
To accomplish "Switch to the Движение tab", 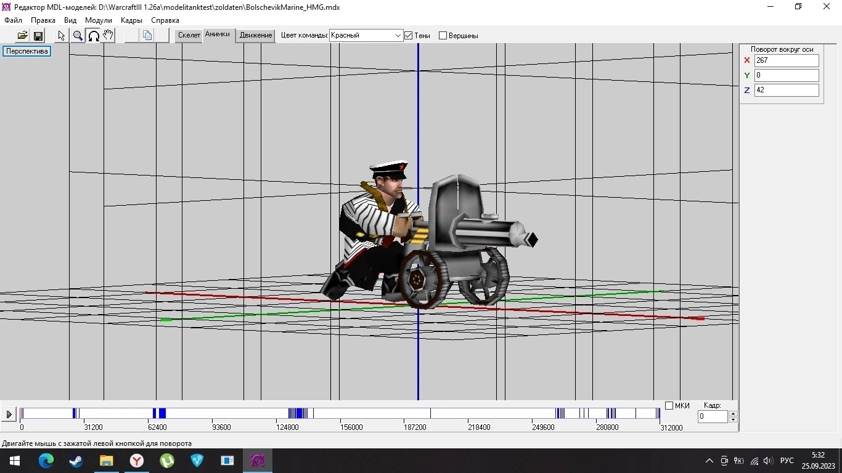I will 256,35.
